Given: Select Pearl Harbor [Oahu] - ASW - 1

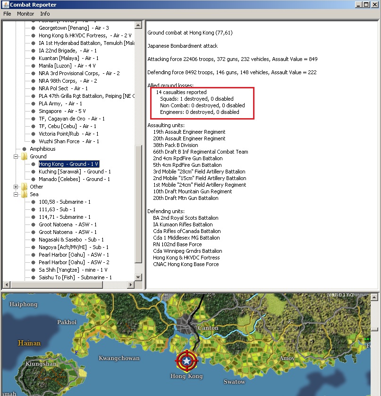Looking at the screenshot, I should point(74,255).
